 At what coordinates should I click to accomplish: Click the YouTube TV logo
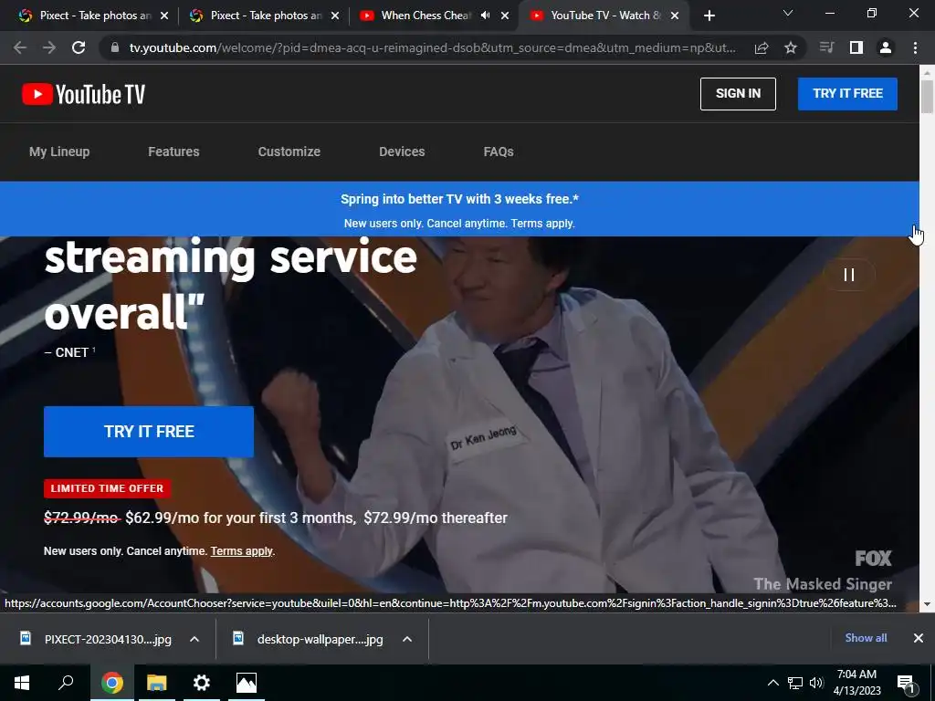coord(83,94)
